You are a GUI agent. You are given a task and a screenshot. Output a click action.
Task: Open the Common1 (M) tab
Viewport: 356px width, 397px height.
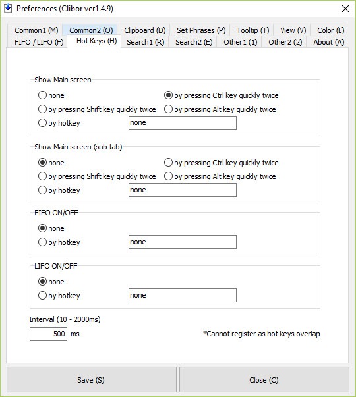click(36, 30)
